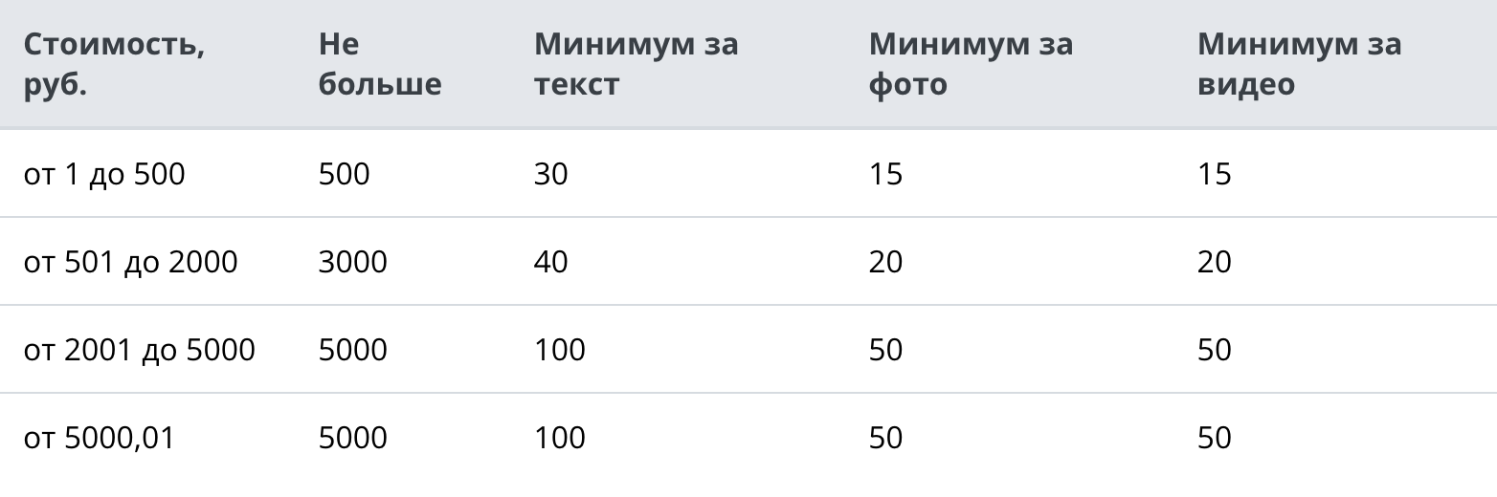Select the "Минимум за фото" column header
This screenshot has width=1497, height=497.
pyautogui.click(x=971, y=64)
